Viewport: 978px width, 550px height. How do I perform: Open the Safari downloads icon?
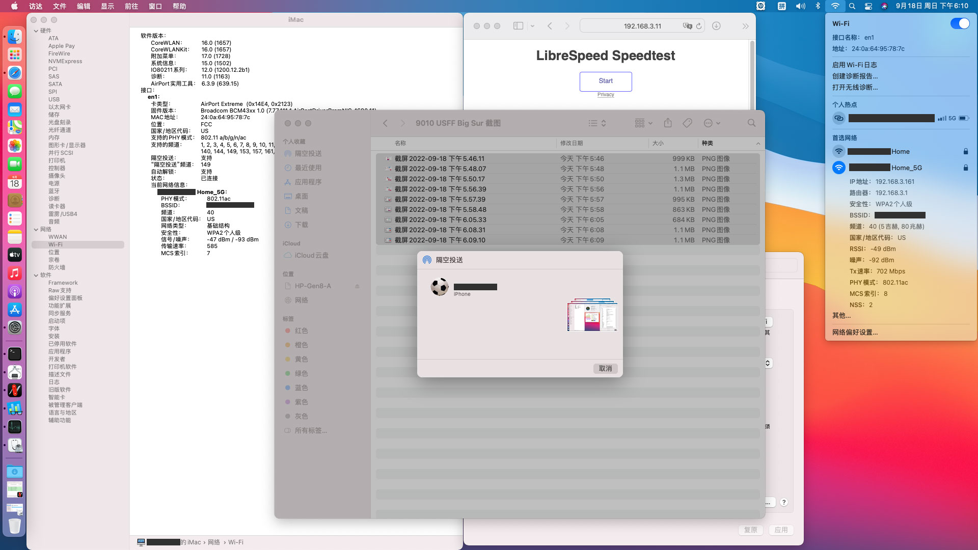click(x=716, y=26)
